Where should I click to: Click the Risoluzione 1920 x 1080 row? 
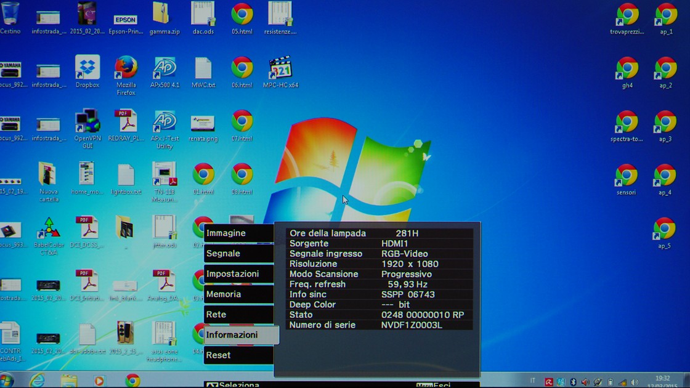(x=379, y=264)
